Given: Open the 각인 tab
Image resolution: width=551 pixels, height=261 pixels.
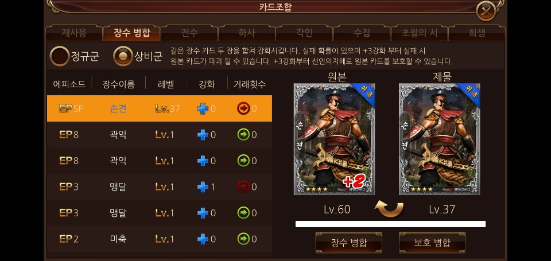Looking at the screenshot, I should coord(304,33).
